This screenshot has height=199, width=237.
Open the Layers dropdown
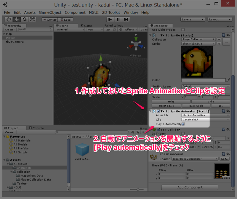point(193,19)
